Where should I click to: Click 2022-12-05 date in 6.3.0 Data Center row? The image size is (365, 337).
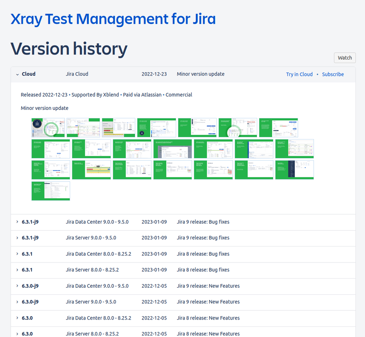coord(154,318)
